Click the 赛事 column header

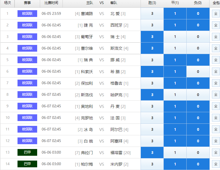[27, 3]
